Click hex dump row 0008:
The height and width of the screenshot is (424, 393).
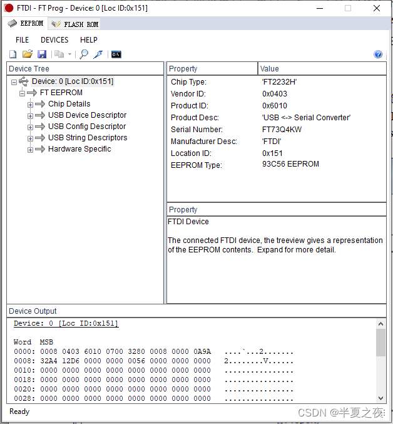click(153, 361)
